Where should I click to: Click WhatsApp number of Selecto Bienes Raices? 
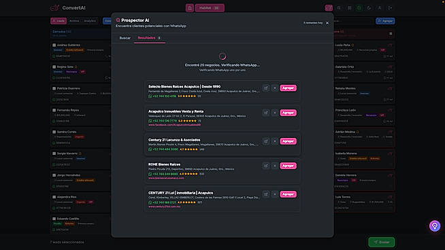(x=164, y=96)
